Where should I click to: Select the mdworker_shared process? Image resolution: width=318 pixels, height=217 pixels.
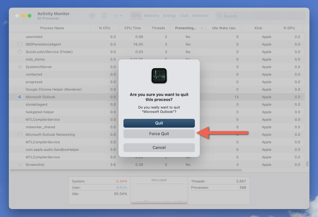40,127
